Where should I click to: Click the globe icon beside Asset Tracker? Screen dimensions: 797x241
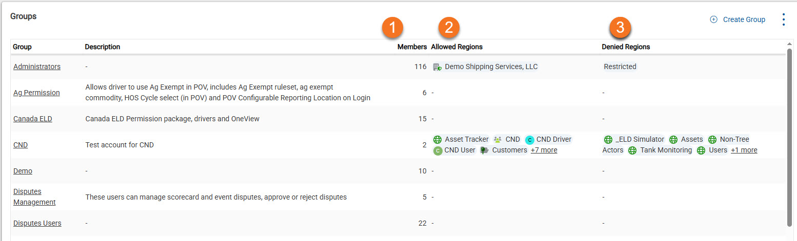coord(437,139)
